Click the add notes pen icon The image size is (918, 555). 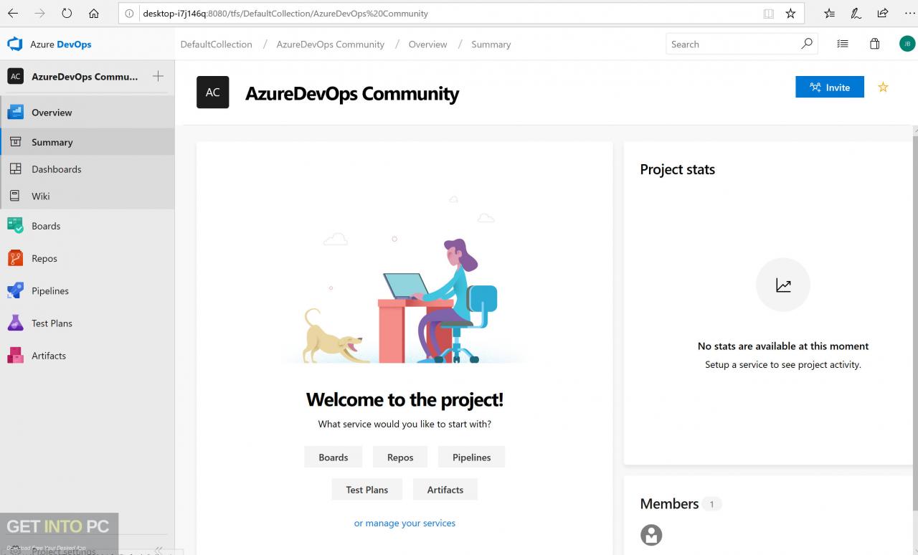[x=856, y=13]
